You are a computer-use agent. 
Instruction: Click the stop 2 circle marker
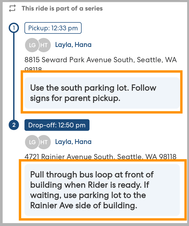point(13,125)
